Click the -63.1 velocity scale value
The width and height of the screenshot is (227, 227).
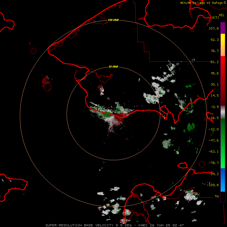pos(214,152)
